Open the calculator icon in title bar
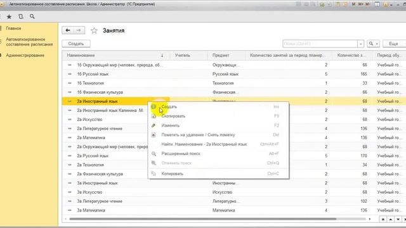406x228 pixels. (x=337, y=4)
